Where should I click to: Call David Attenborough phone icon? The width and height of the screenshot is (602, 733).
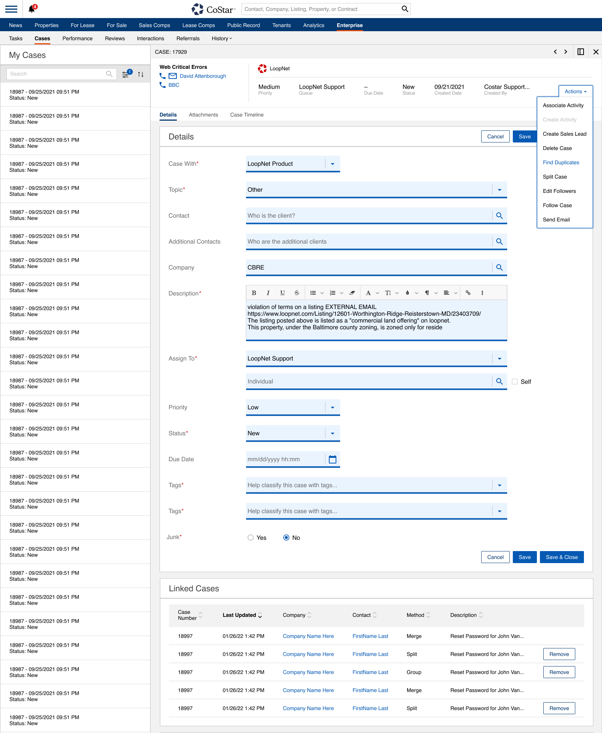pyautogui.click(x=163, y=76)
